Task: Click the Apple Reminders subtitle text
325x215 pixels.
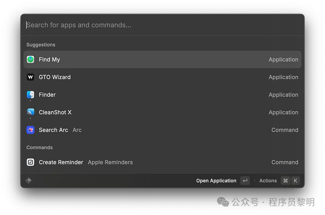Action: coord(110,162)
